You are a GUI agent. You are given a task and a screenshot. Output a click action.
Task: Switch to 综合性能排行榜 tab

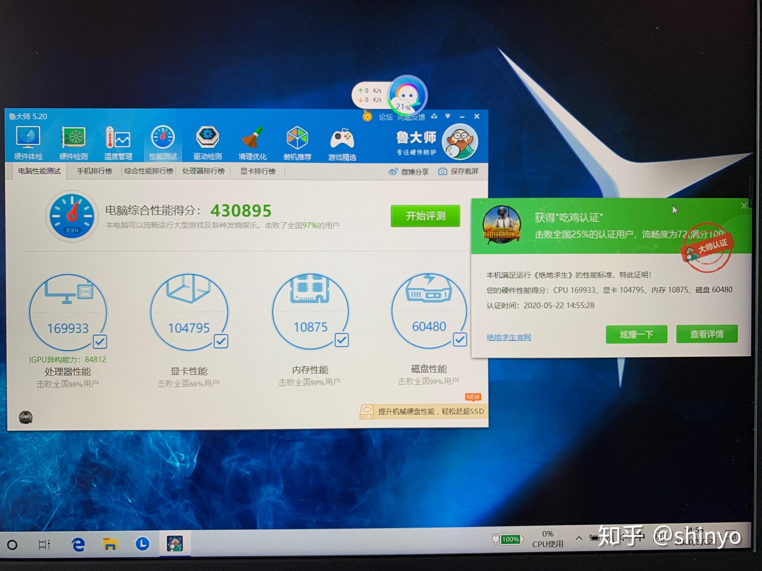[x=149, y=171]
